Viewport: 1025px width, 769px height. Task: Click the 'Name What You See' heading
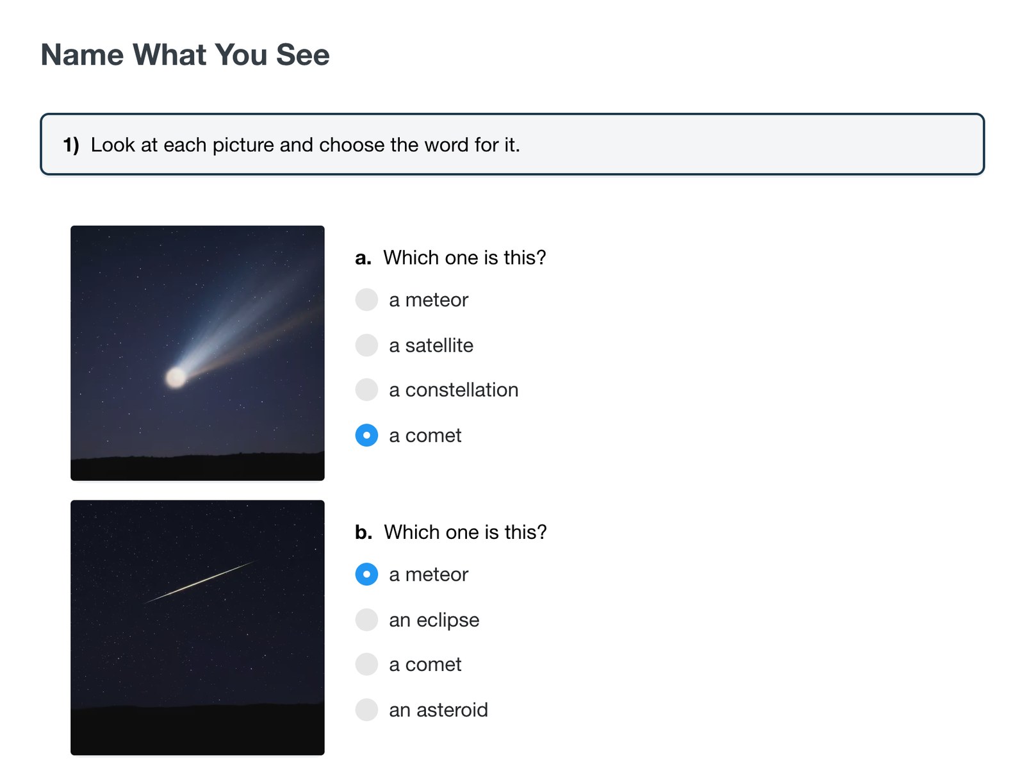coord(185,54)
